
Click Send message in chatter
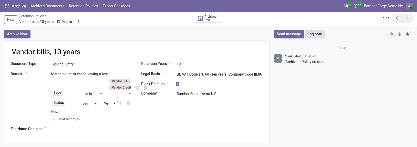pyautogui.click(x=289, y=34)
